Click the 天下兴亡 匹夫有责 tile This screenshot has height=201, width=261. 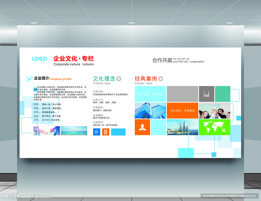pyautogui.click(x=150, y=94)
